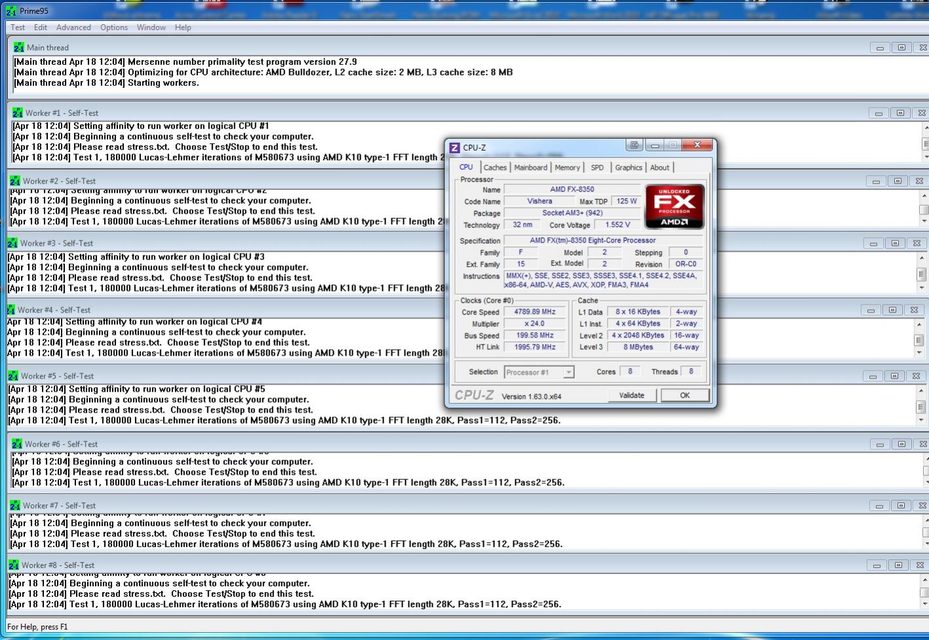Minimize the Worker #7 child window

(x=879, y=506)
